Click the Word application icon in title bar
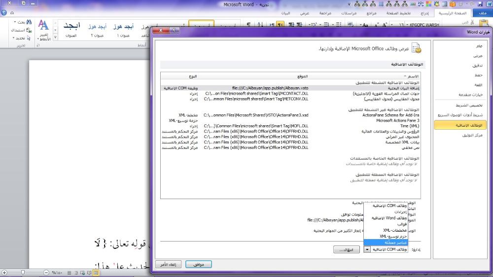 point(489,4)
